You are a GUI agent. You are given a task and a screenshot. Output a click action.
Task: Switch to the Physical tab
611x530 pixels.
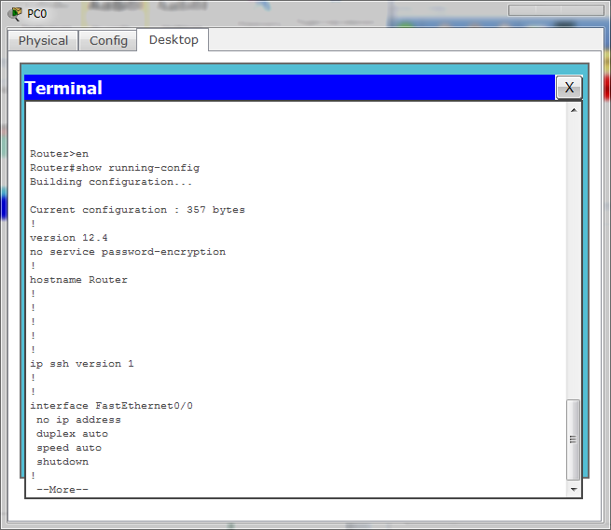[43, 40]
